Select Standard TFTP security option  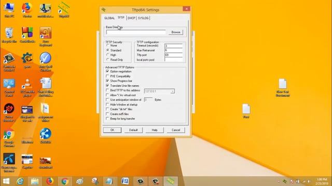pyautogui.click(x=114, y=51)
